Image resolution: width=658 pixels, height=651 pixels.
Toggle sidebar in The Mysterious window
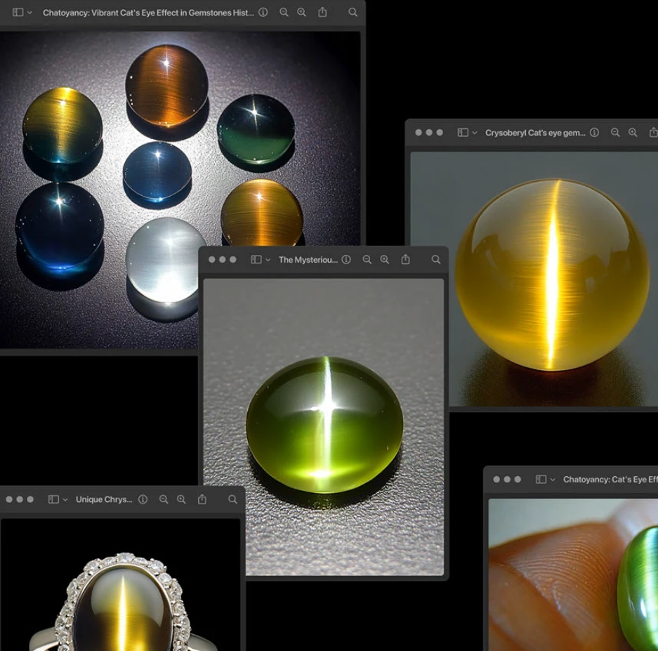pyautogui.click(x=256, y=259)
